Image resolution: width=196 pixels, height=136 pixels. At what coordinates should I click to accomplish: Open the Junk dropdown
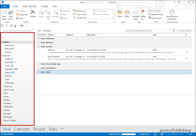[21, 18]
